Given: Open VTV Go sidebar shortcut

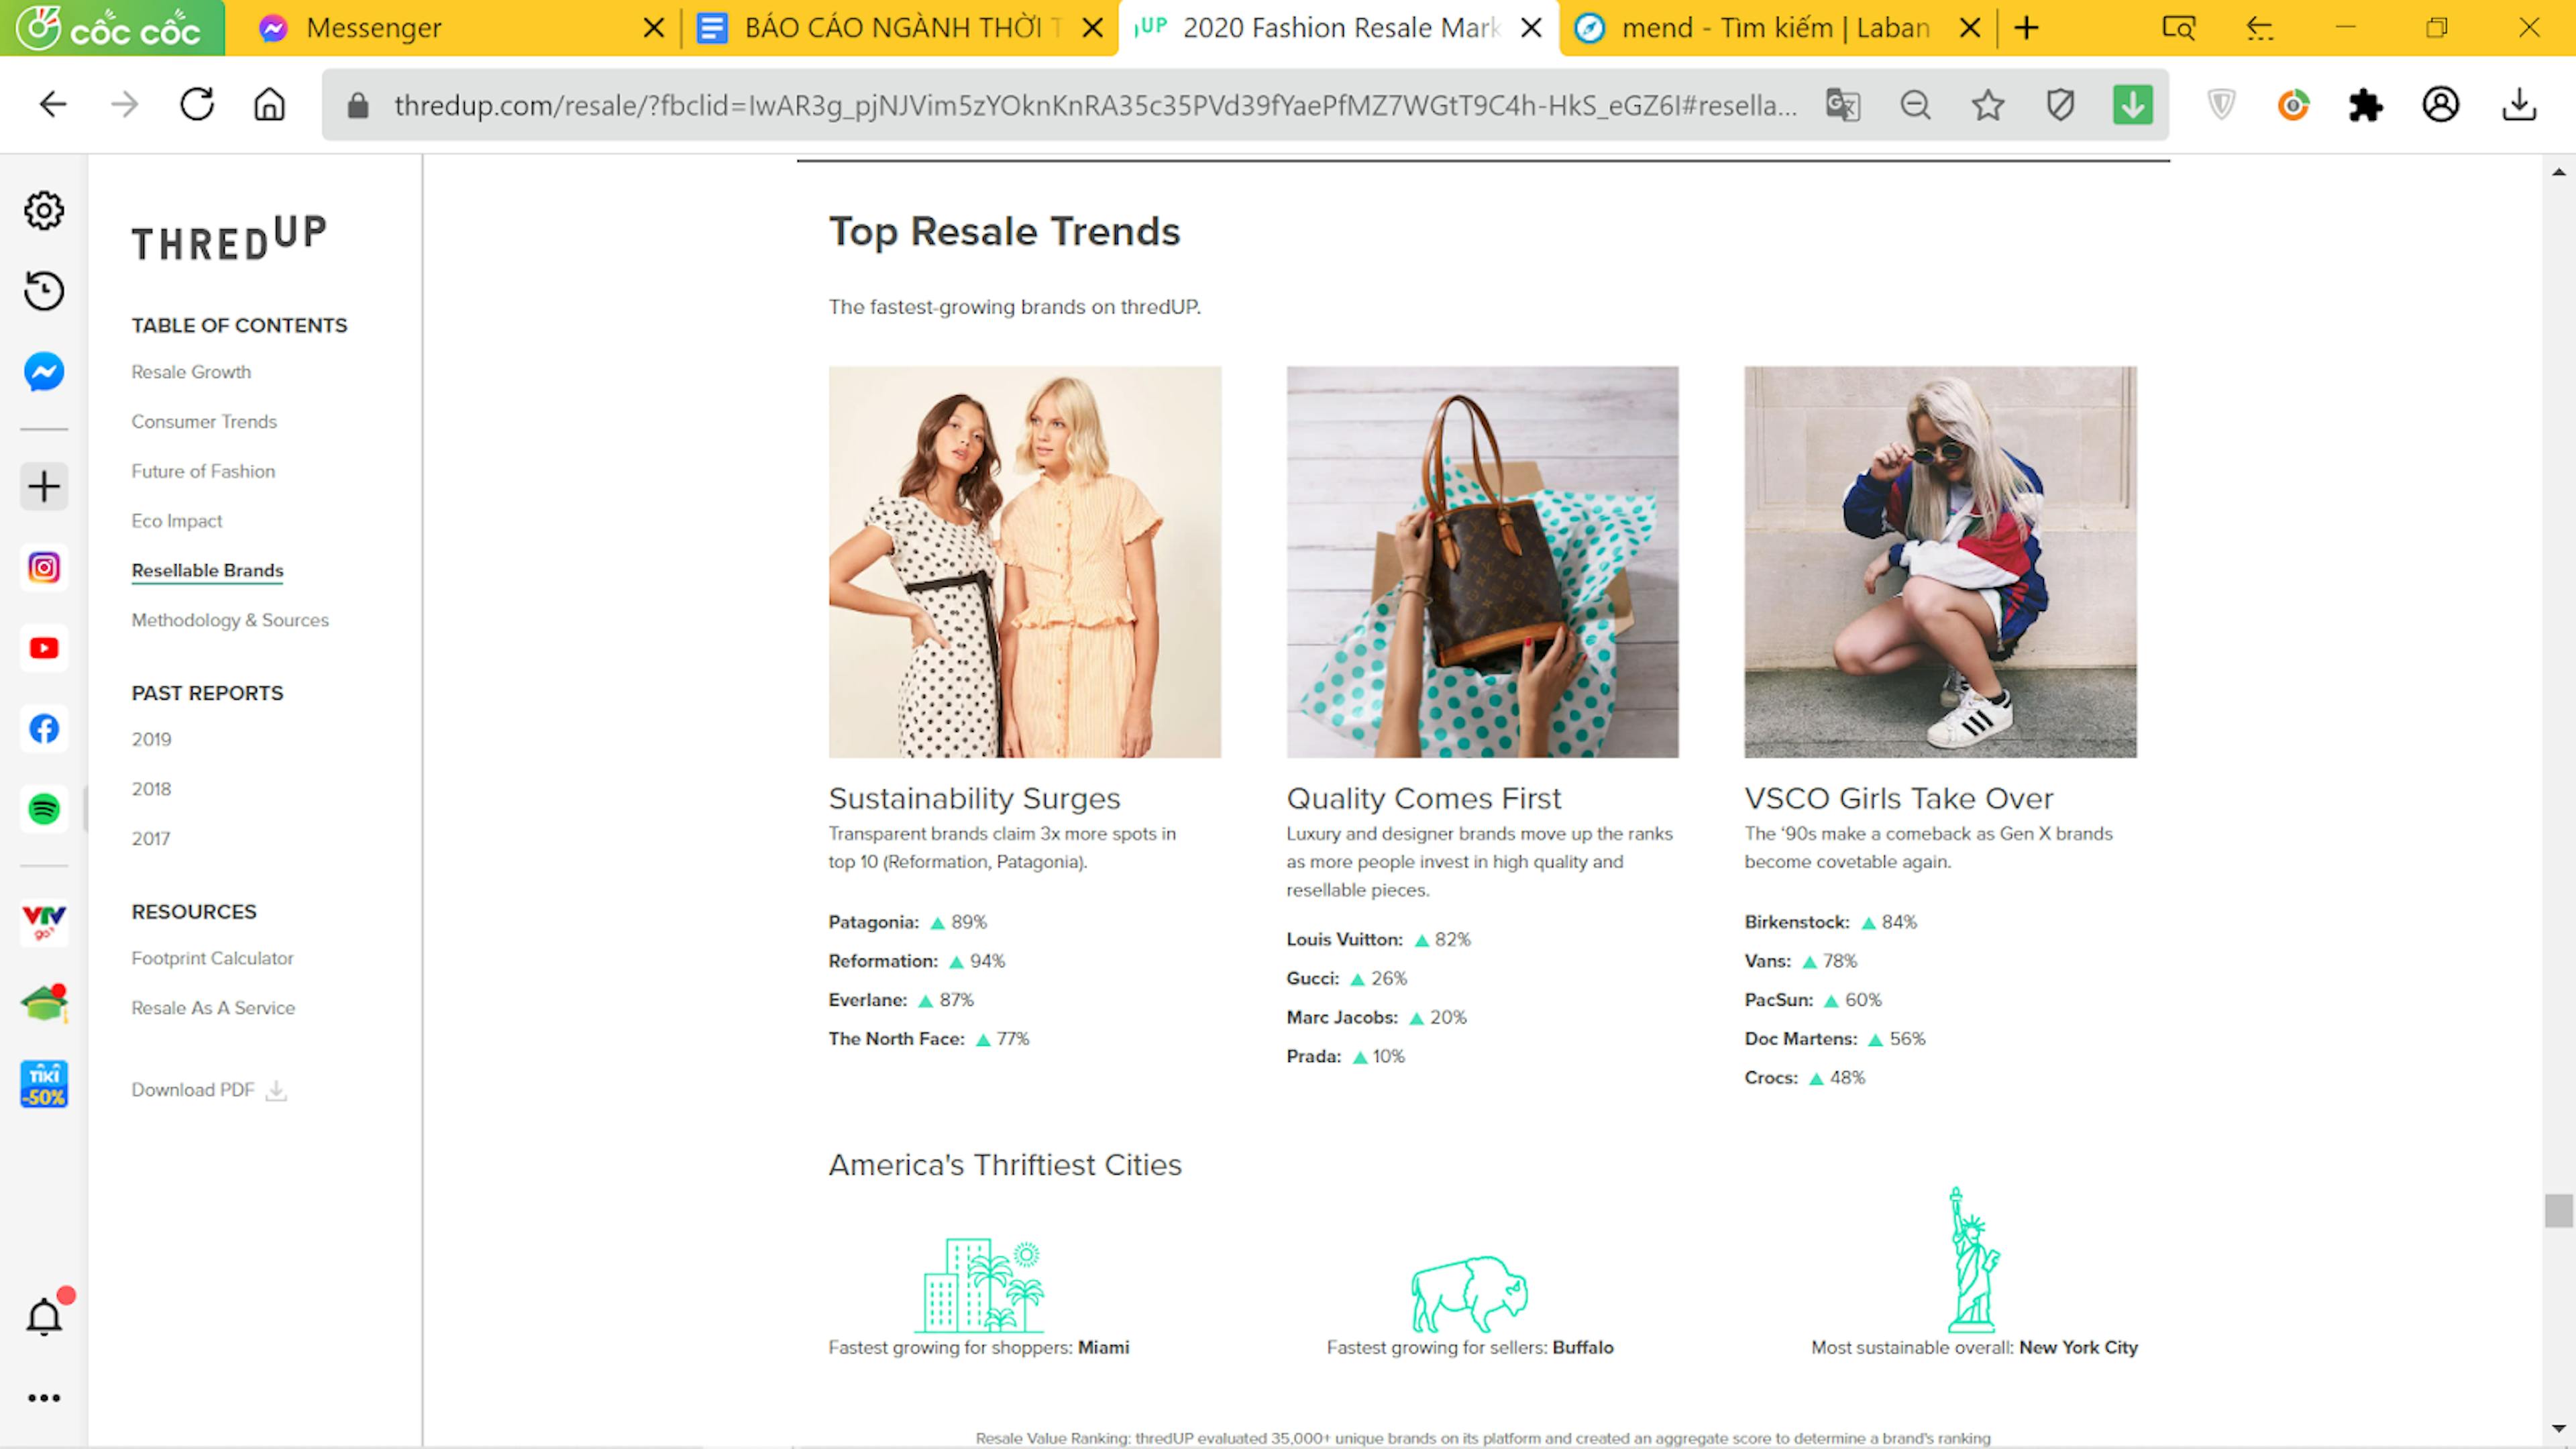Looking at the screenshot, I should coord(44,922).
